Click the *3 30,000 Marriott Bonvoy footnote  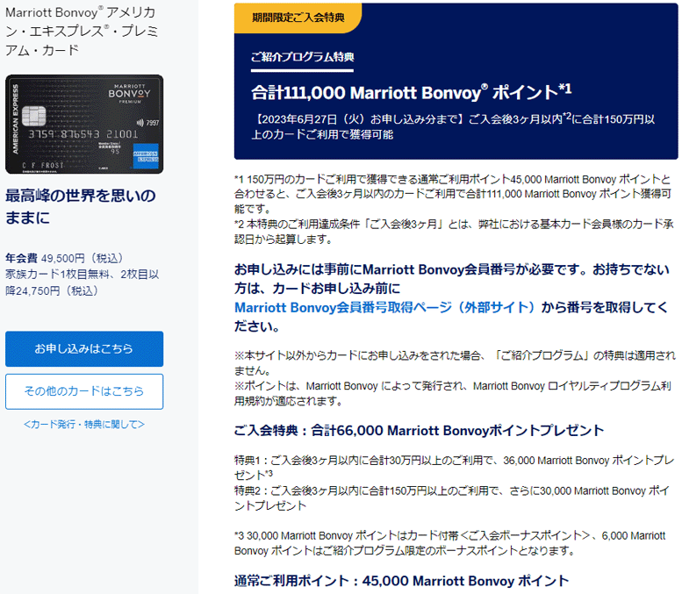point(449,543)
